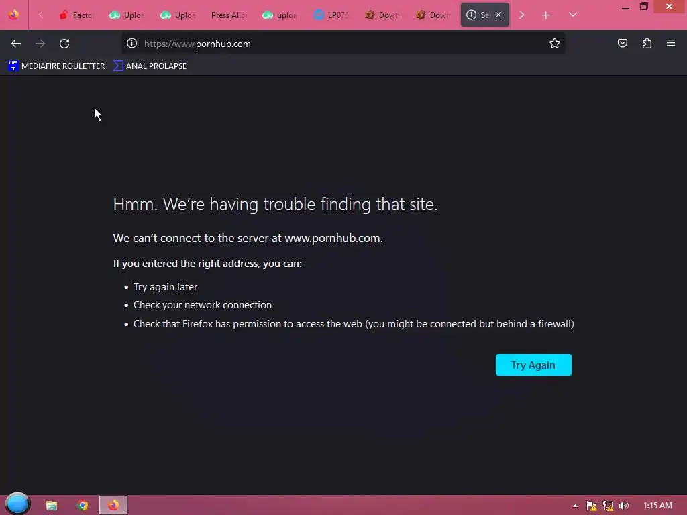Show site information icon in the address bar

[132, 43]
